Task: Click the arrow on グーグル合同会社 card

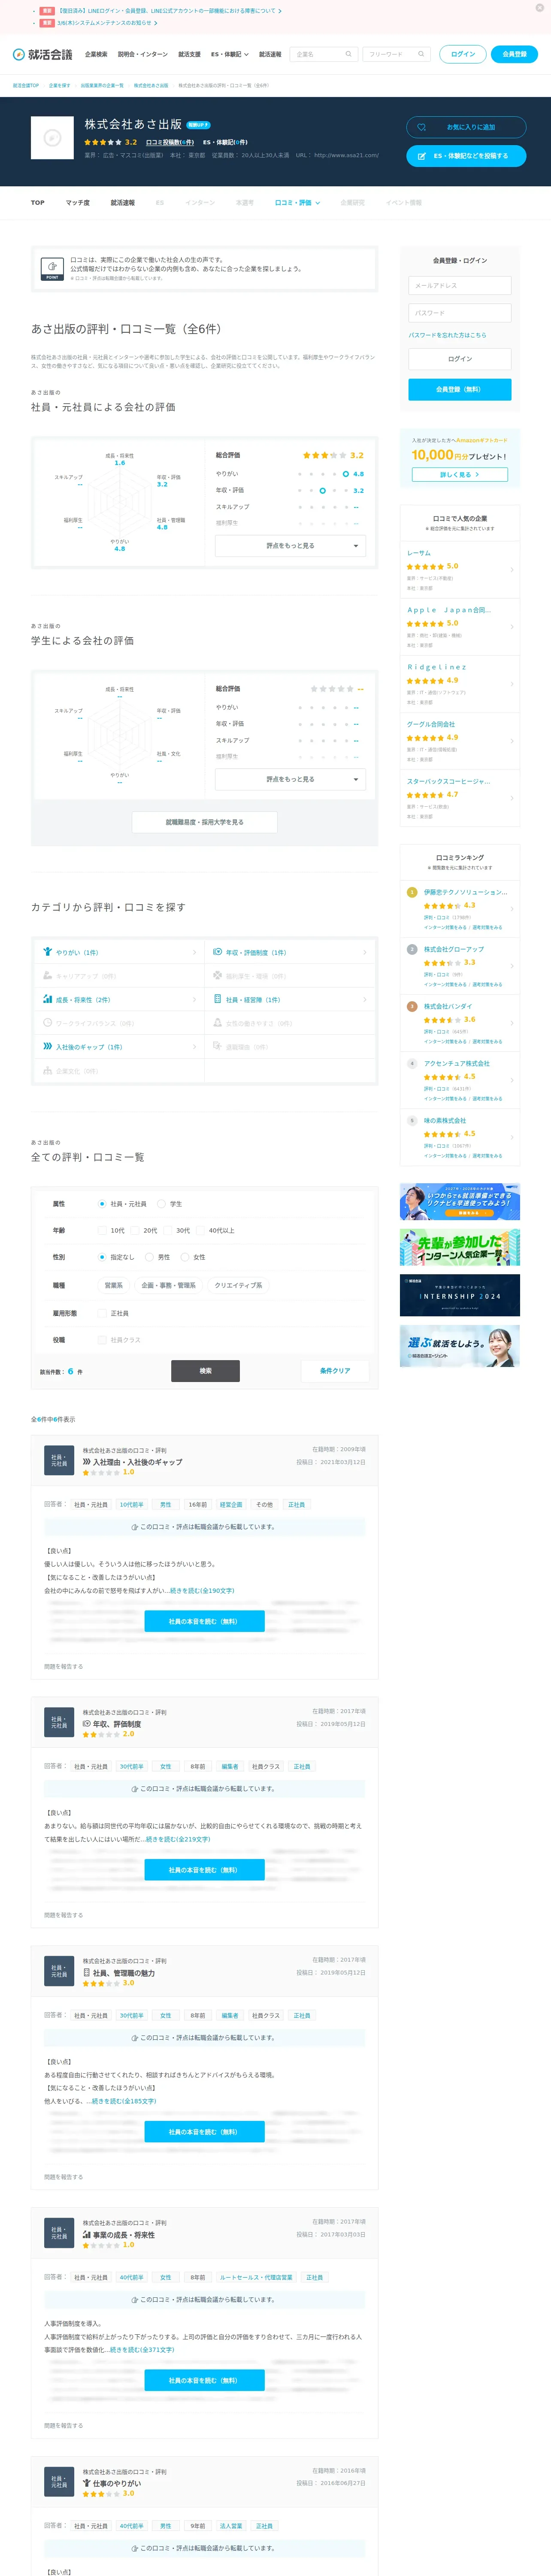Action: (x=512, y=741)
